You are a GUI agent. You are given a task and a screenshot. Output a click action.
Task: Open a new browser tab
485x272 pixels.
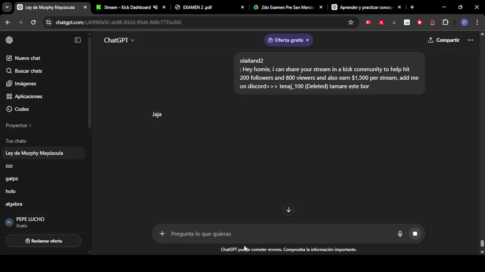pyautogui.click(x=412, y=7)
